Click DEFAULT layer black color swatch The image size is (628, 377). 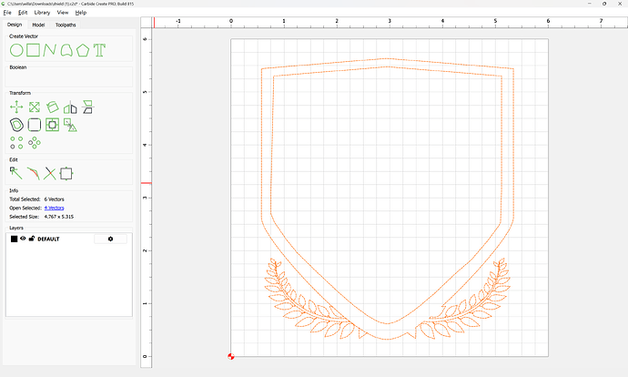click(14, 239)
